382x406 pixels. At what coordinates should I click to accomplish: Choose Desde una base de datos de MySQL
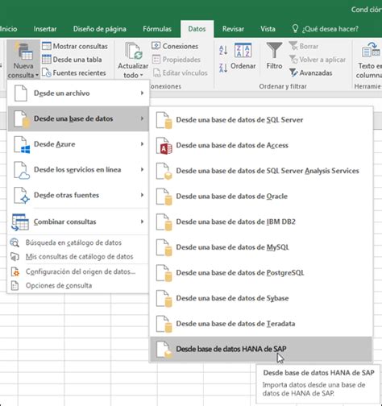click(x=261, y=247)
